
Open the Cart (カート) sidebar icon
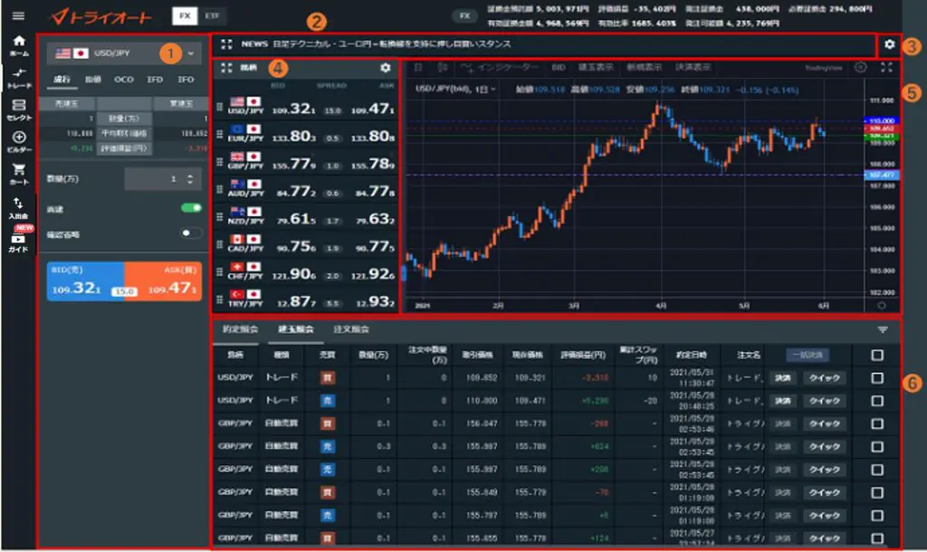[18, 173]
